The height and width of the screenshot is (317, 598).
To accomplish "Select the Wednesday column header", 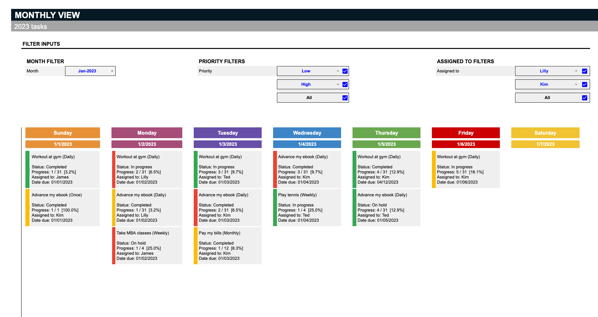I will 307,133.
